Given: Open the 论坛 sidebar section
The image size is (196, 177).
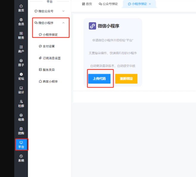Looking at the screenshot, I should [21, 76].
